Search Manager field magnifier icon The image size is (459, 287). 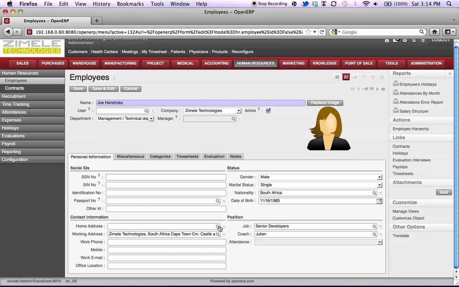click(233, 119)
